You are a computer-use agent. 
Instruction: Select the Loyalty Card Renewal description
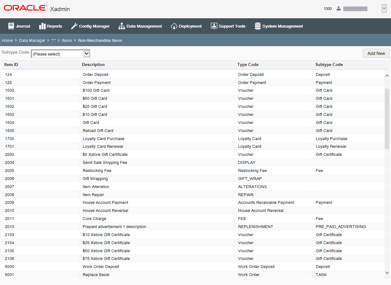pyautogui.click(x=103, y=147)
